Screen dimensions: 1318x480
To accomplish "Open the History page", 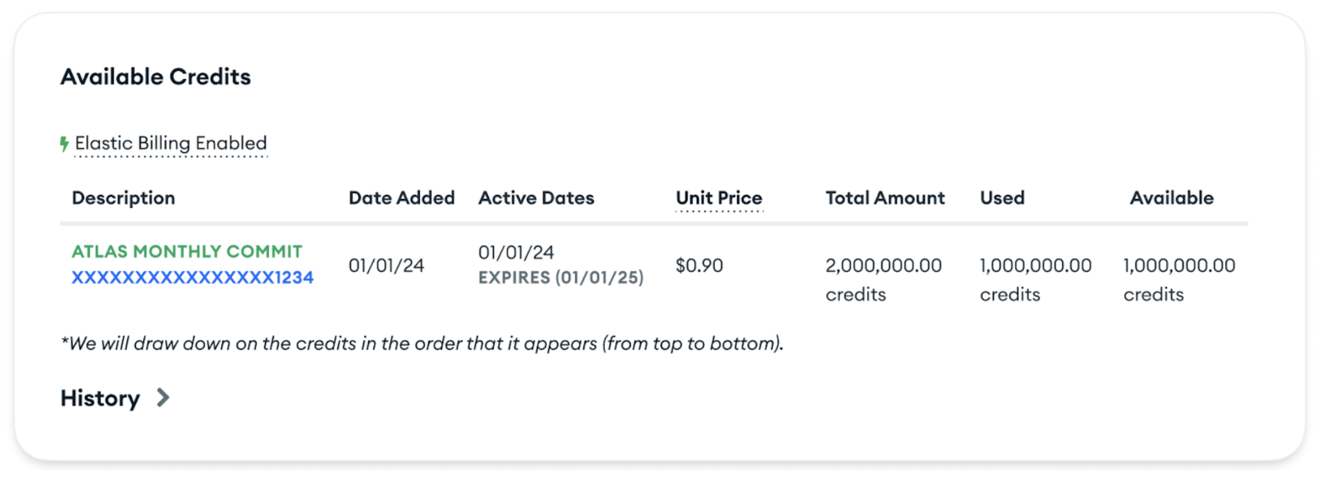I will point(100,397).
